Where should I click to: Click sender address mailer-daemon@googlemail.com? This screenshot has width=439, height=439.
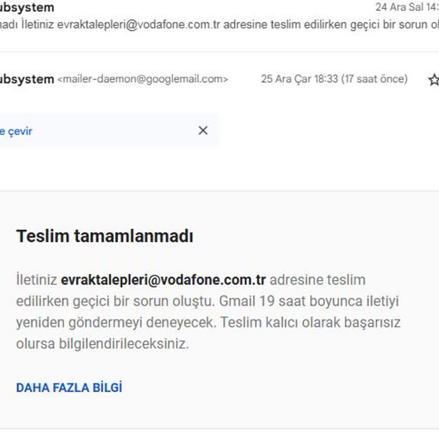143,79
